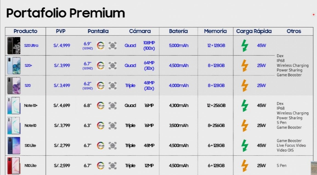Click the fingerprint icon in S20+ row
The width and height of the screenshot is (317, 175).
click(x=113, y=65)
